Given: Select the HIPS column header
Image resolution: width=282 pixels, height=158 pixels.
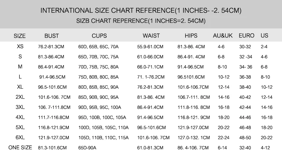Looking at the screenshot, I should [191, 36].
